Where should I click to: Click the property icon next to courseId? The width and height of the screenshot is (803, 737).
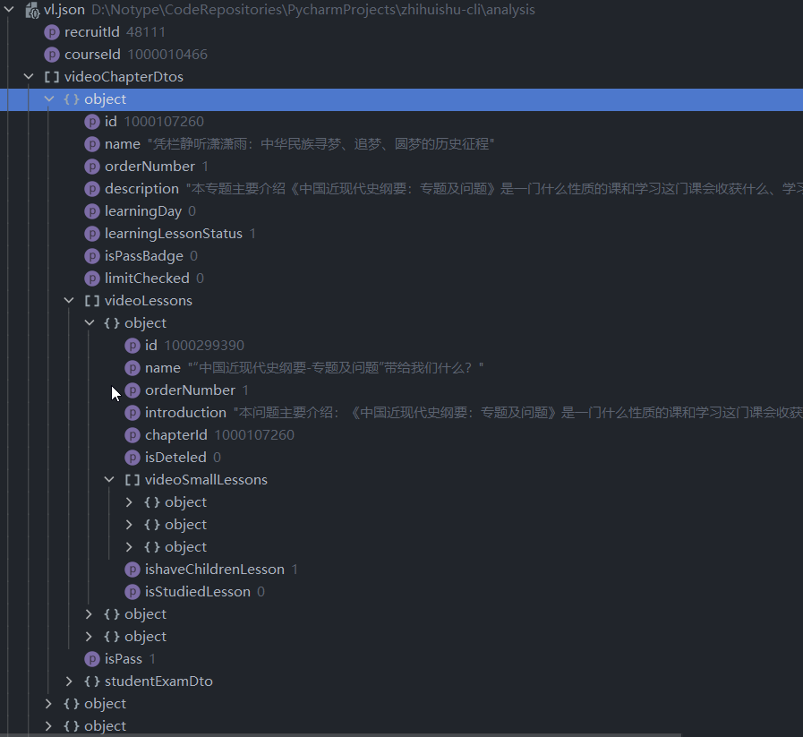point(52,55)
